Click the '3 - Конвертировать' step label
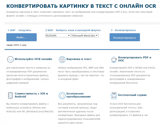Viewport: 164px width, 125px height. [x=123, y=30]
